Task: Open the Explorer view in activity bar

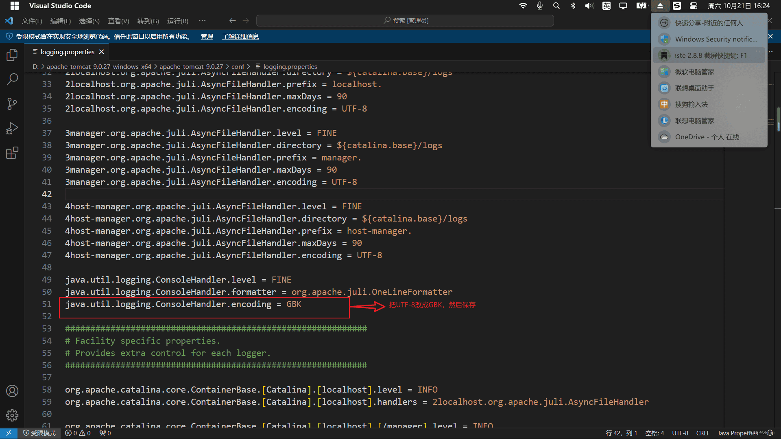Action: point(12,55)
